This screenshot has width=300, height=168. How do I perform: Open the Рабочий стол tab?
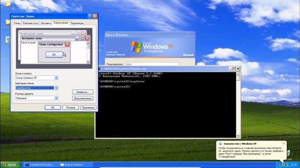(30, 23)
